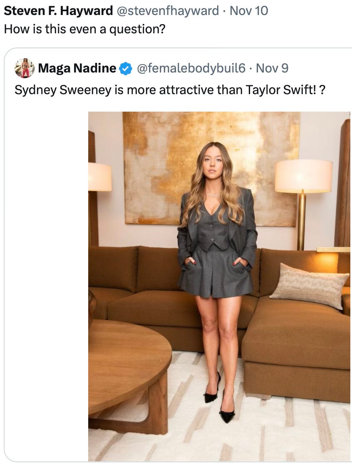Viewport: 352px width, 464px height.
Task: Open Maga Nadine's profile avatar
Action: 25,68
